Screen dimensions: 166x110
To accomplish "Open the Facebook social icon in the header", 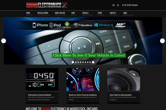I will click(113, 5).
